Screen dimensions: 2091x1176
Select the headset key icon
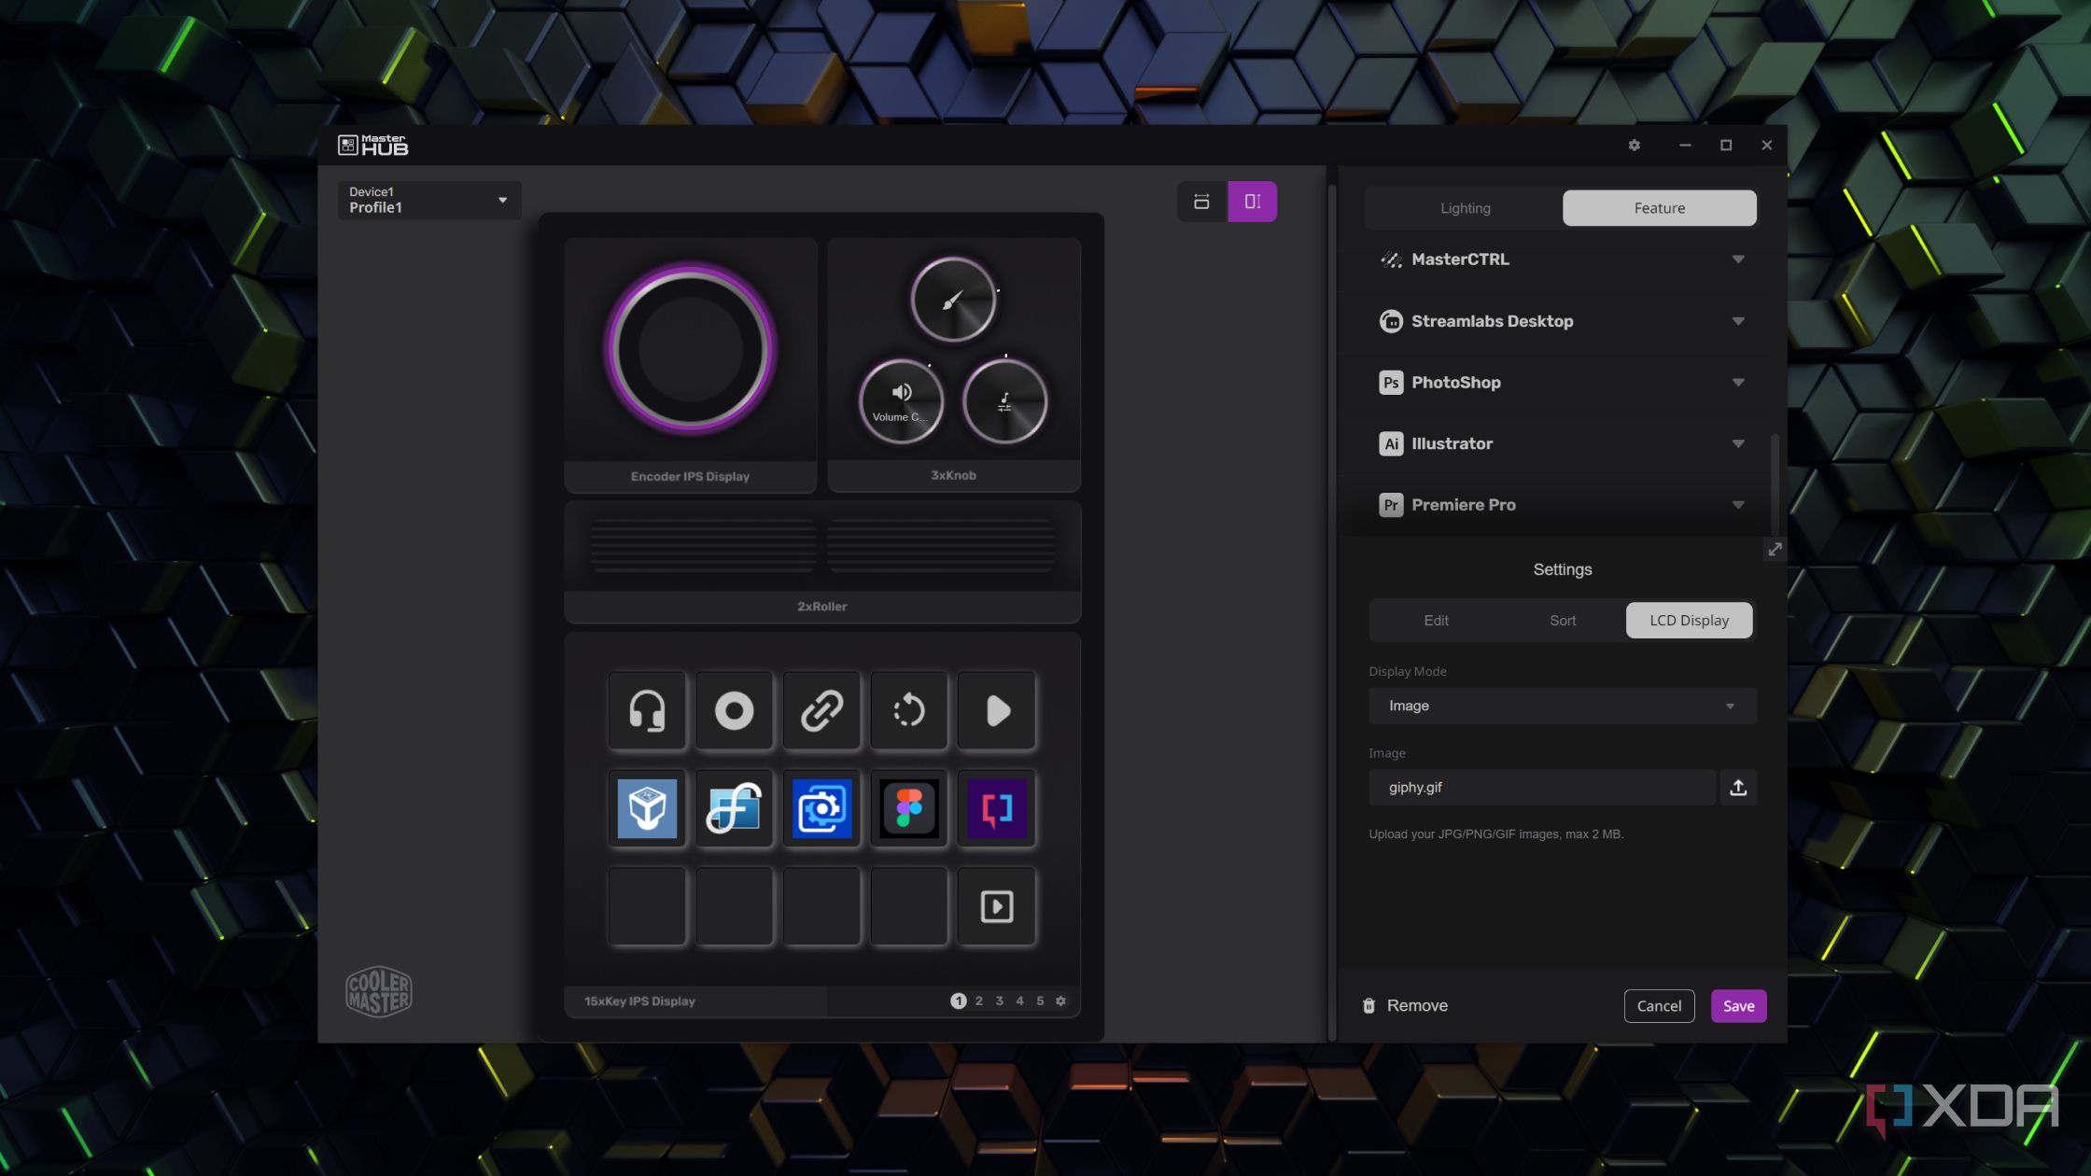click(647, 711)
